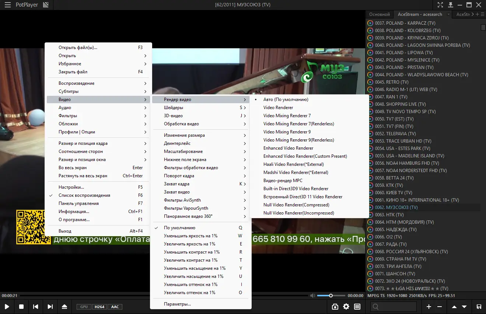Select Встроенный Direct3D 11 Video Renderer
Viewport: 486px width, 314px height.
pyautogui.click(x=309, y=197)
